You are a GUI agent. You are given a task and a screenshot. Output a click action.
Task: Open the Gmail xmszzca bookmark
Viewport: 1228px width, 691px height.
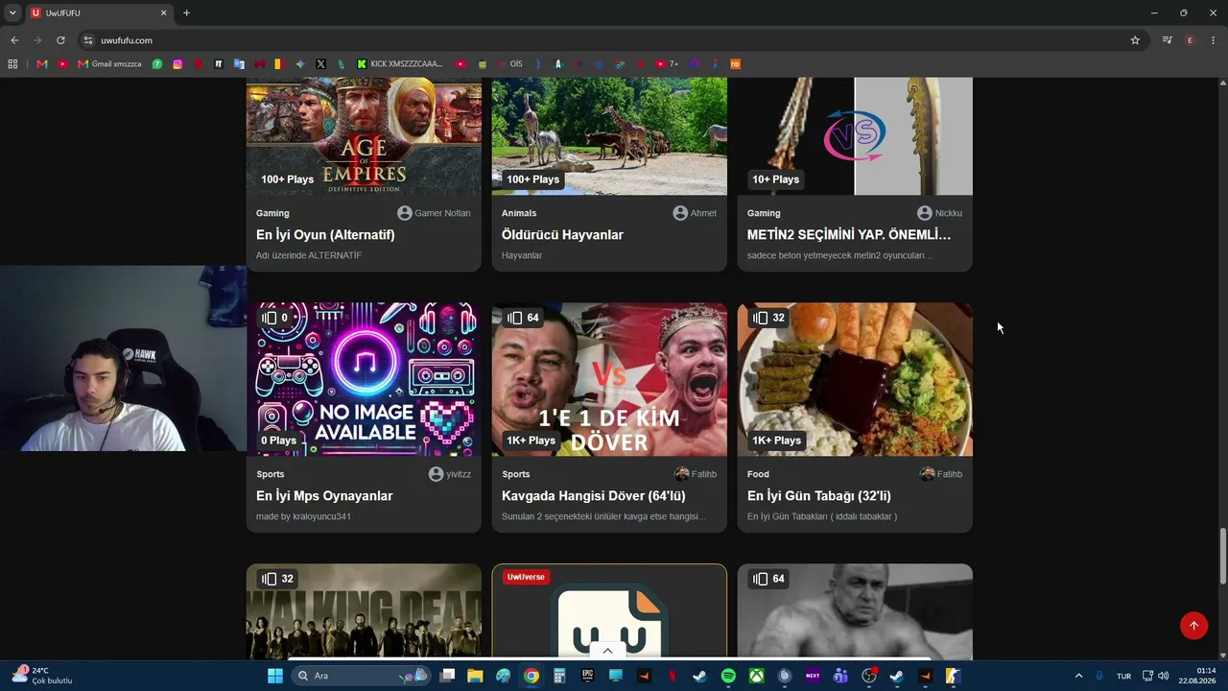point(109,64)
